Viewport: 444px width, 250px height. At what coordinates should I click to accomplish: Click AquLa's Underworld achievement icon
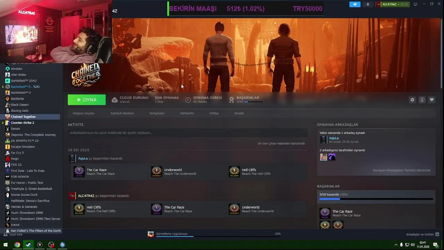click(156, 172)
